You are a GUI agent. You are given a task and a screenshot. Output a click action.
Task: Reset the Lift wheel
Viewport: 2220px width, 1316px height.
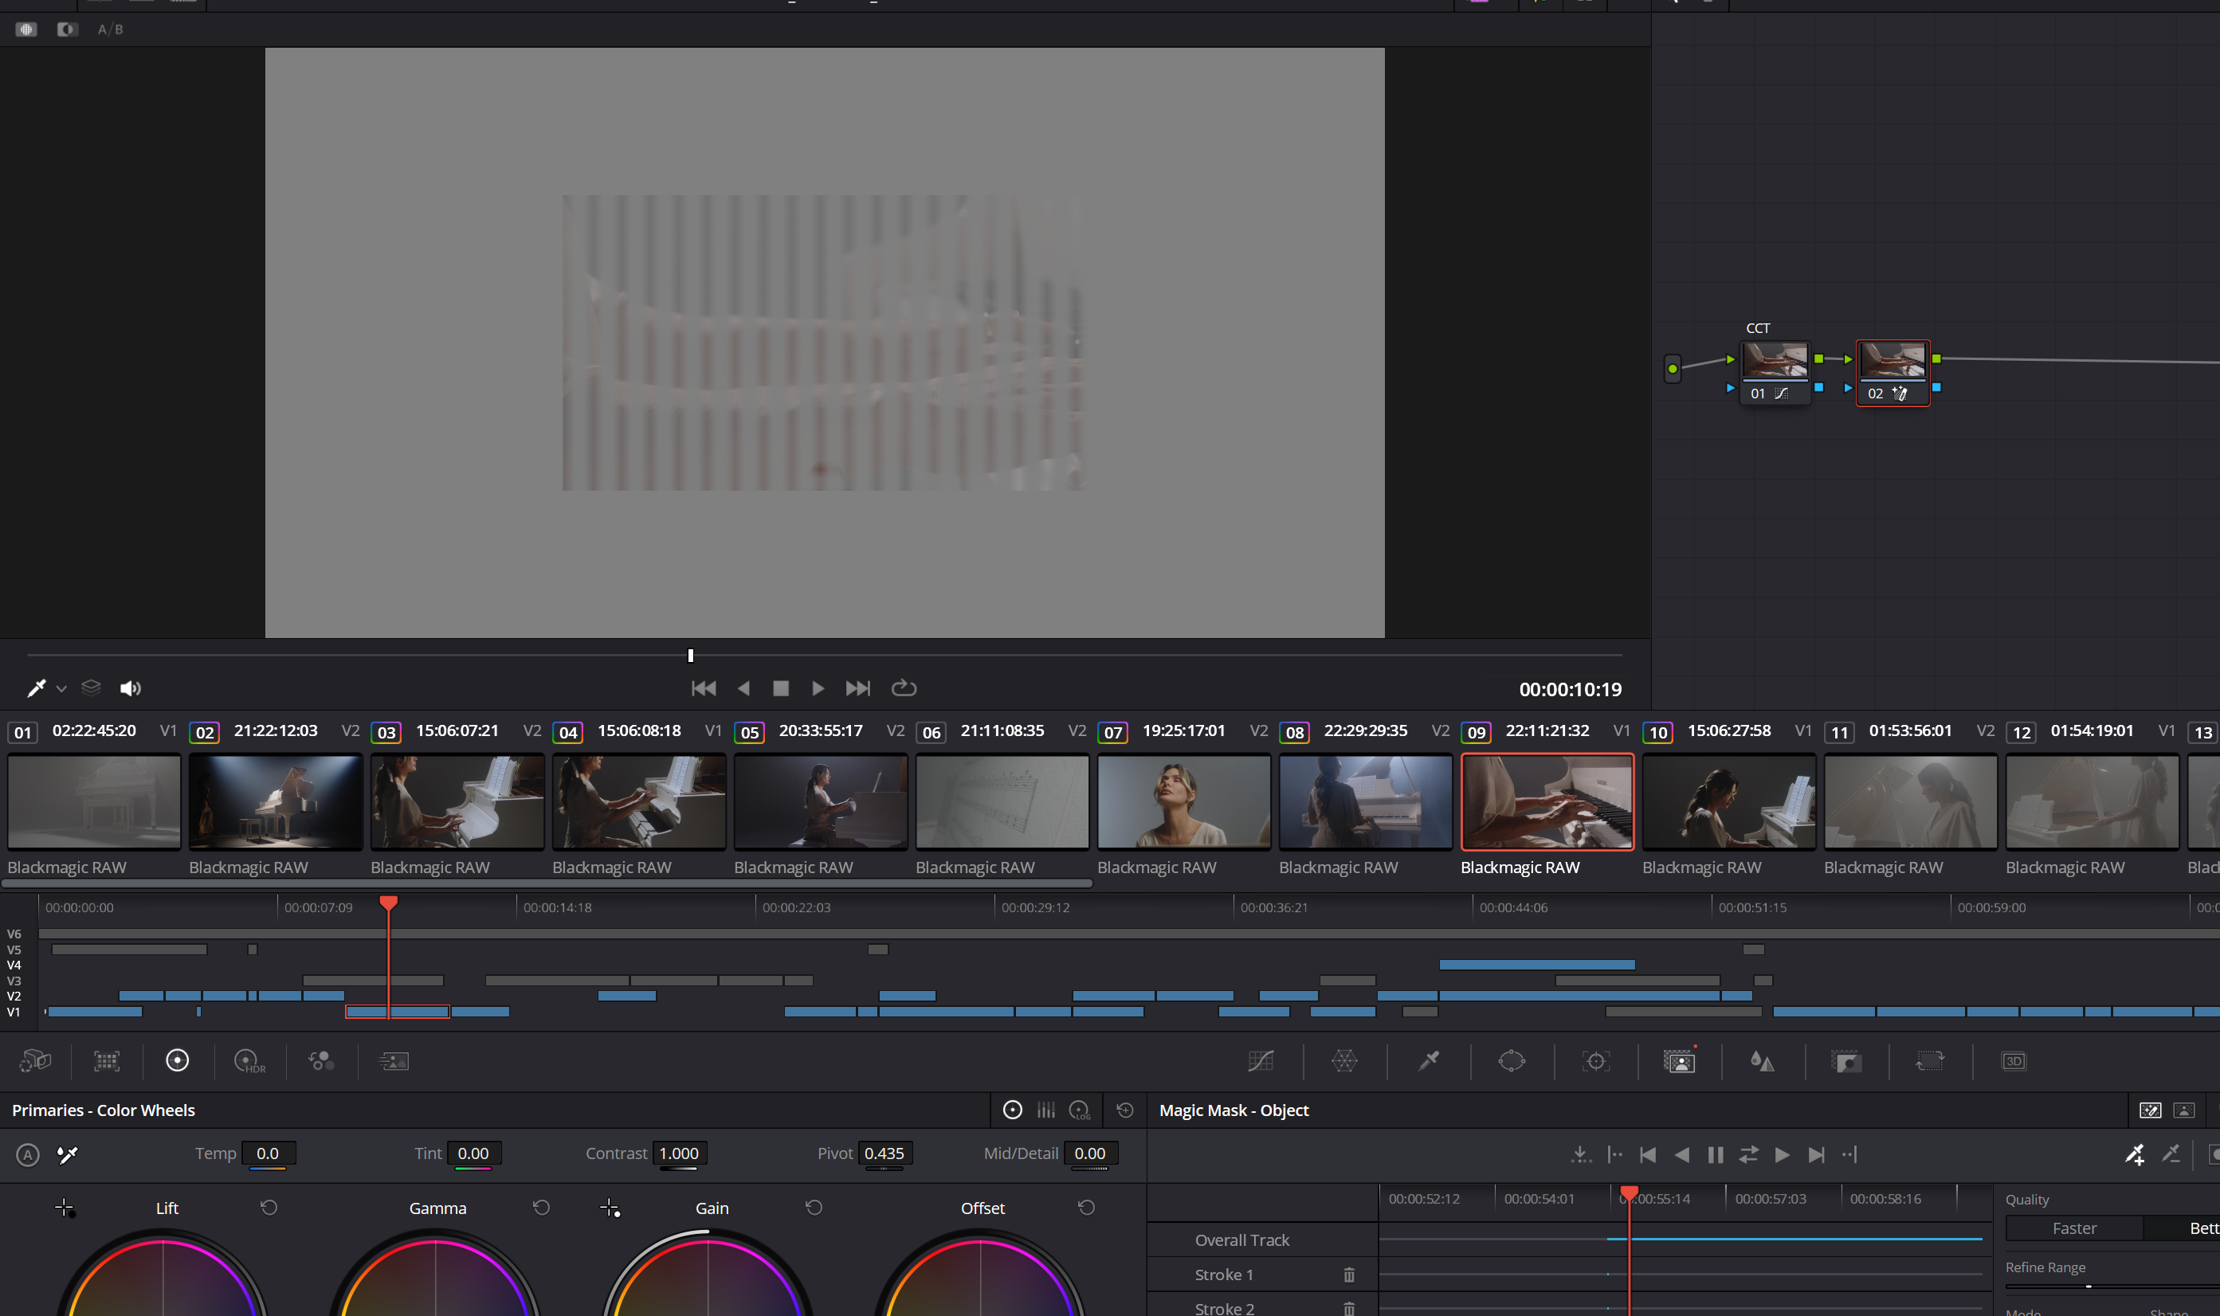pos(269,1207)
